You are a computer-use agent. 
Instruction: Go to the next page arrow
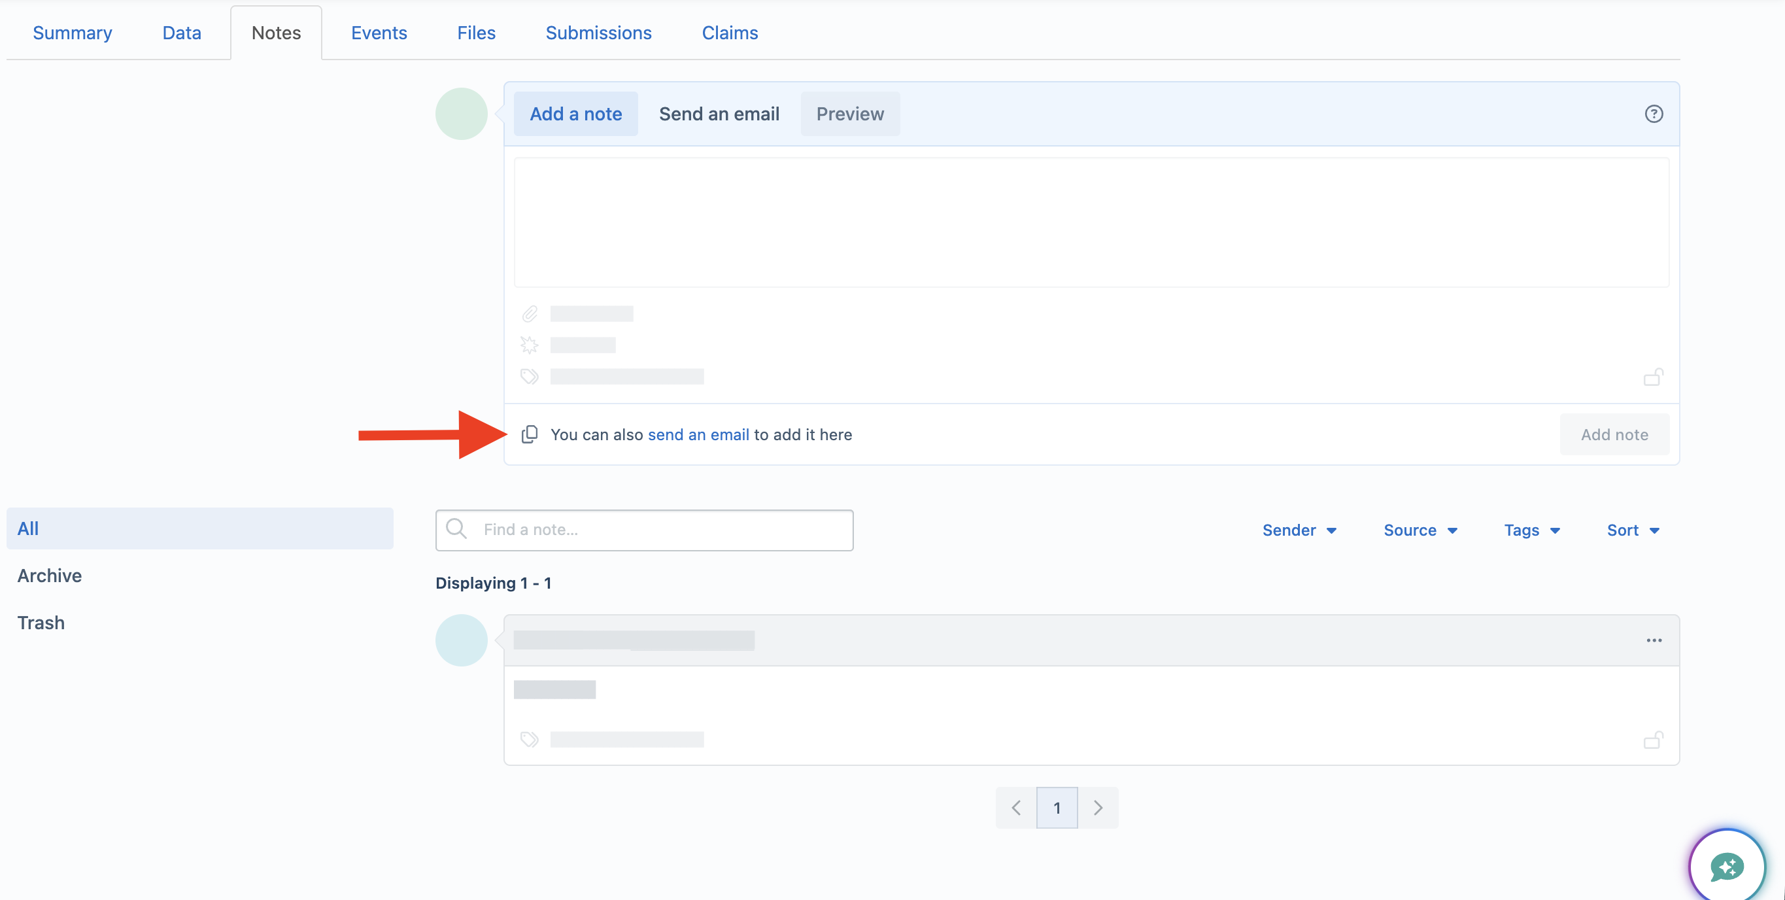click(1098, 807)
